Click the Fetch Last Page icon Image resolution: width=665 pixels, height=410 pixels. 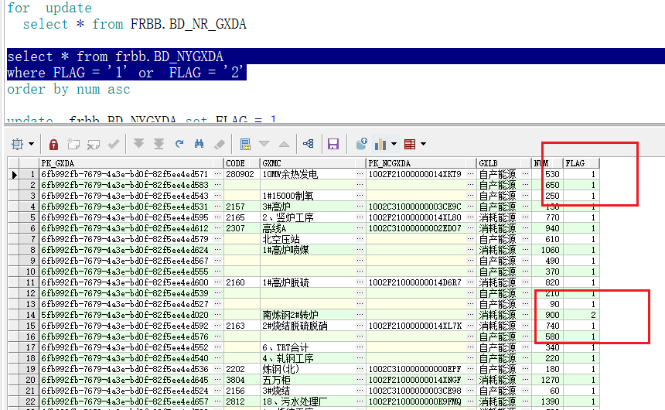(x=159, y=145)
